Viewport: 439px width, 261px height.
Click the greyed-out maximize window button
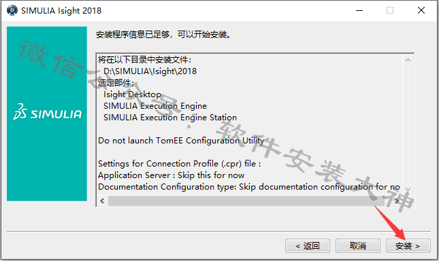390,11
